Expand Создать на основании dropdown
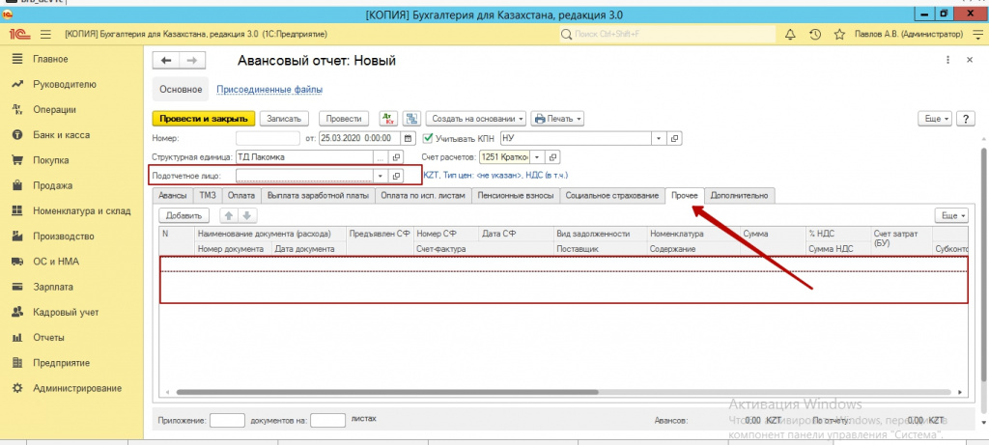Image resolution: width=989 pixels, height=445 pixels. 475,119
